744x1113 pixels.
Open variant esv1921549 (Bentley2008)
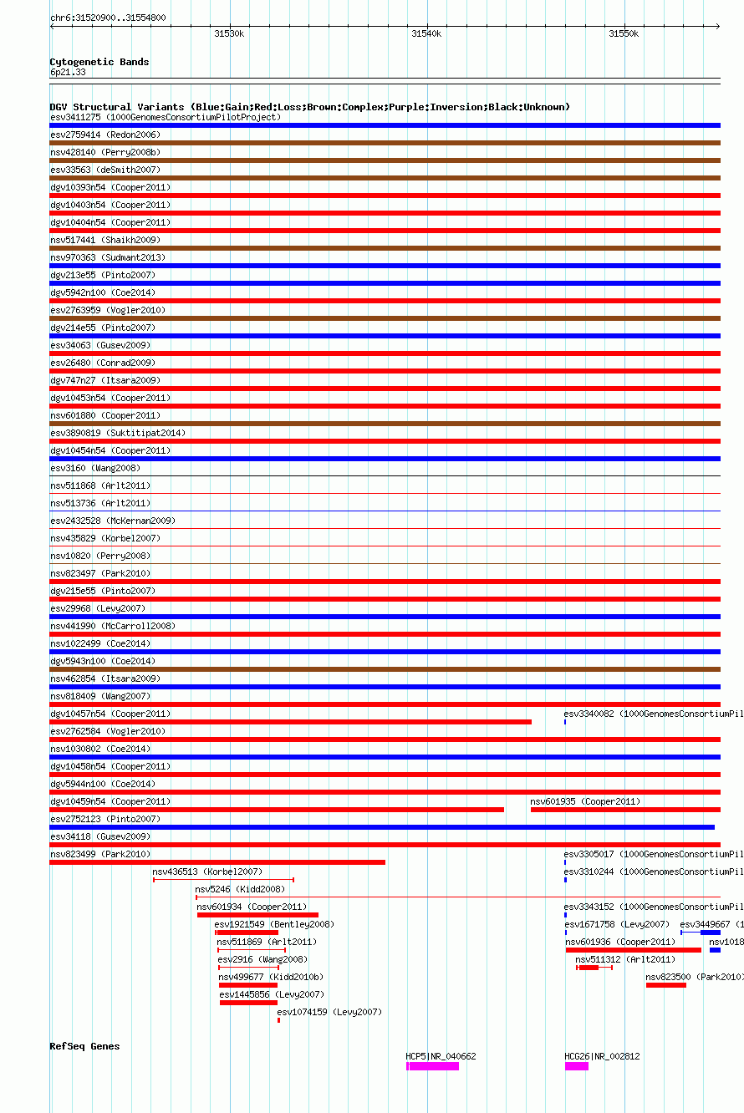tap(274, 924)
